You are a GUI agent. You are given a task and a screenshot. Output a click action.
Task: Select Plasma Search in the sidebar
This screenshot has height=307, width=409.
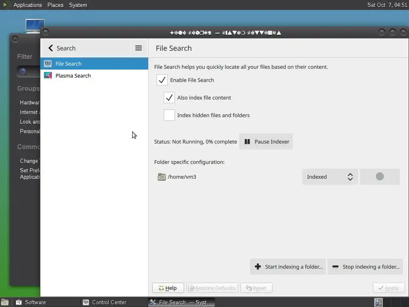(94, 76)
